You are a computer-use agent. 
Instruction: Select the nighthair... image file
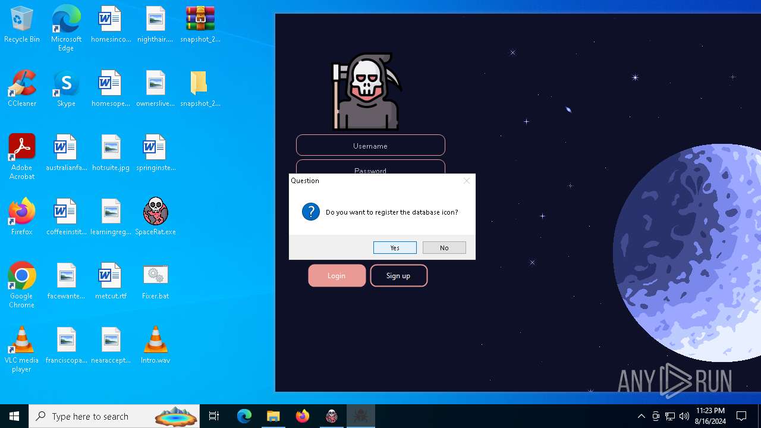point(155,26)
